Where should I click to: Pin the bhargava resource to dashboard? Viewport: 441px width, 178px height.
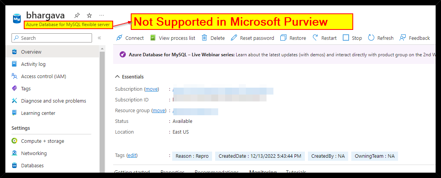76,15
